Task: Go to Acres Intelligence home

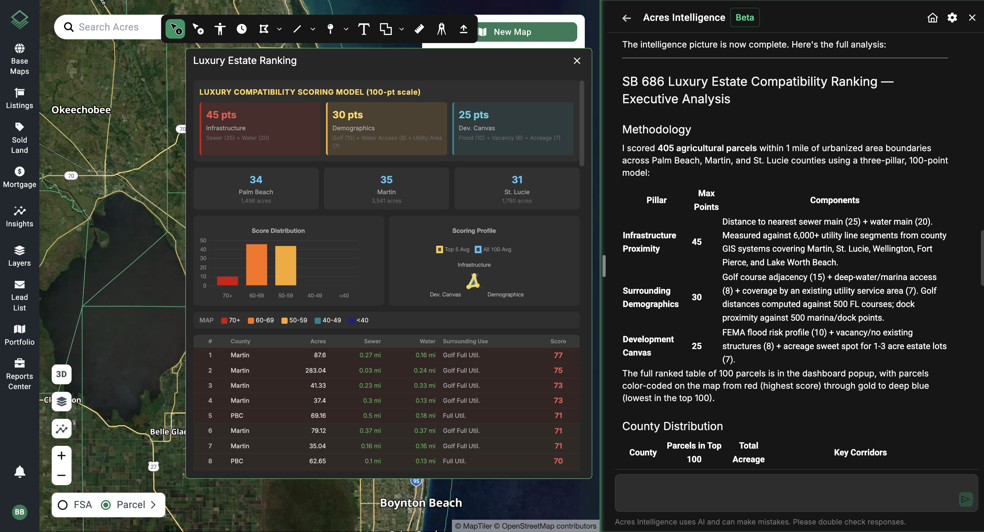Action: pyautogui.click(x=932, y=17)
